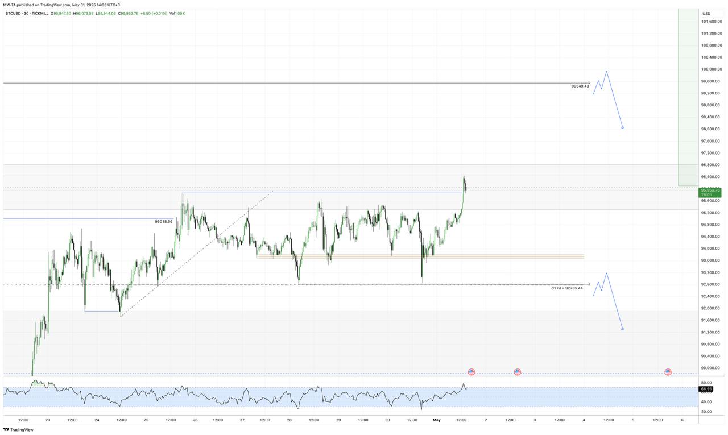Image resolution: width=728 pixels, height=435 pixels.
Task: Click the 100,000.00 tick on the price axis
Action: click(712, 57)
